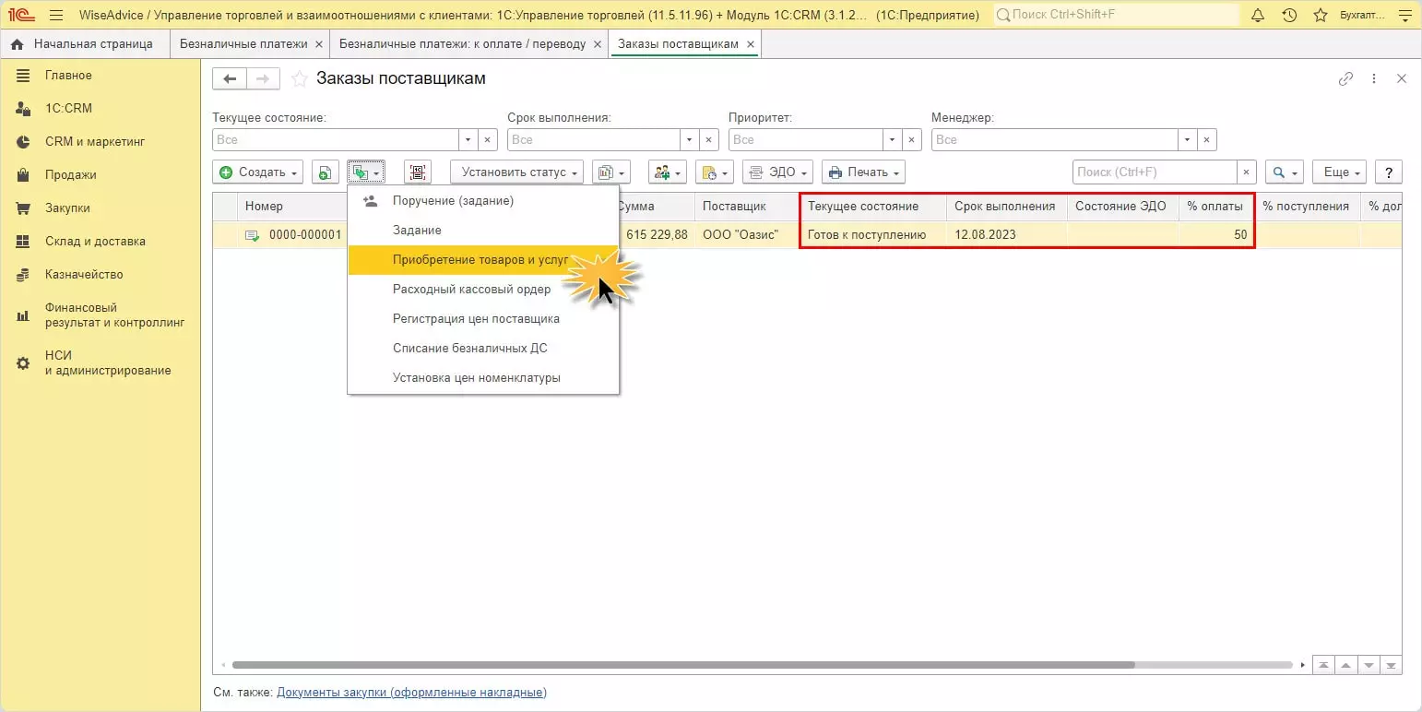Open the Печать dropdown button
Viewport: 1422px width, 712px height.
(862, 172)
